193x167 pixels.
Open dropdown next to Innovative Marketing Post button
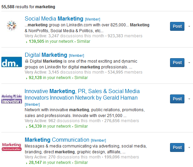pyautogui.click(x=189, y=99)
